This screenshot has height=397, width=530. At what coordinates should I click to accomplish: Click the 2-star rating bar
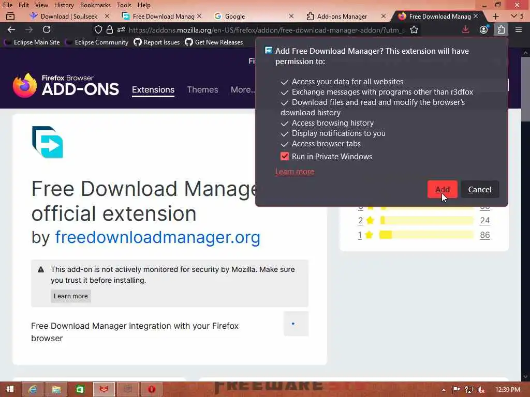(x=427, y=220)
